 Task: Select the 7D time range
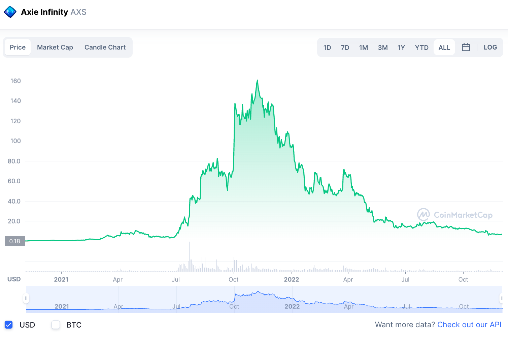345,48
